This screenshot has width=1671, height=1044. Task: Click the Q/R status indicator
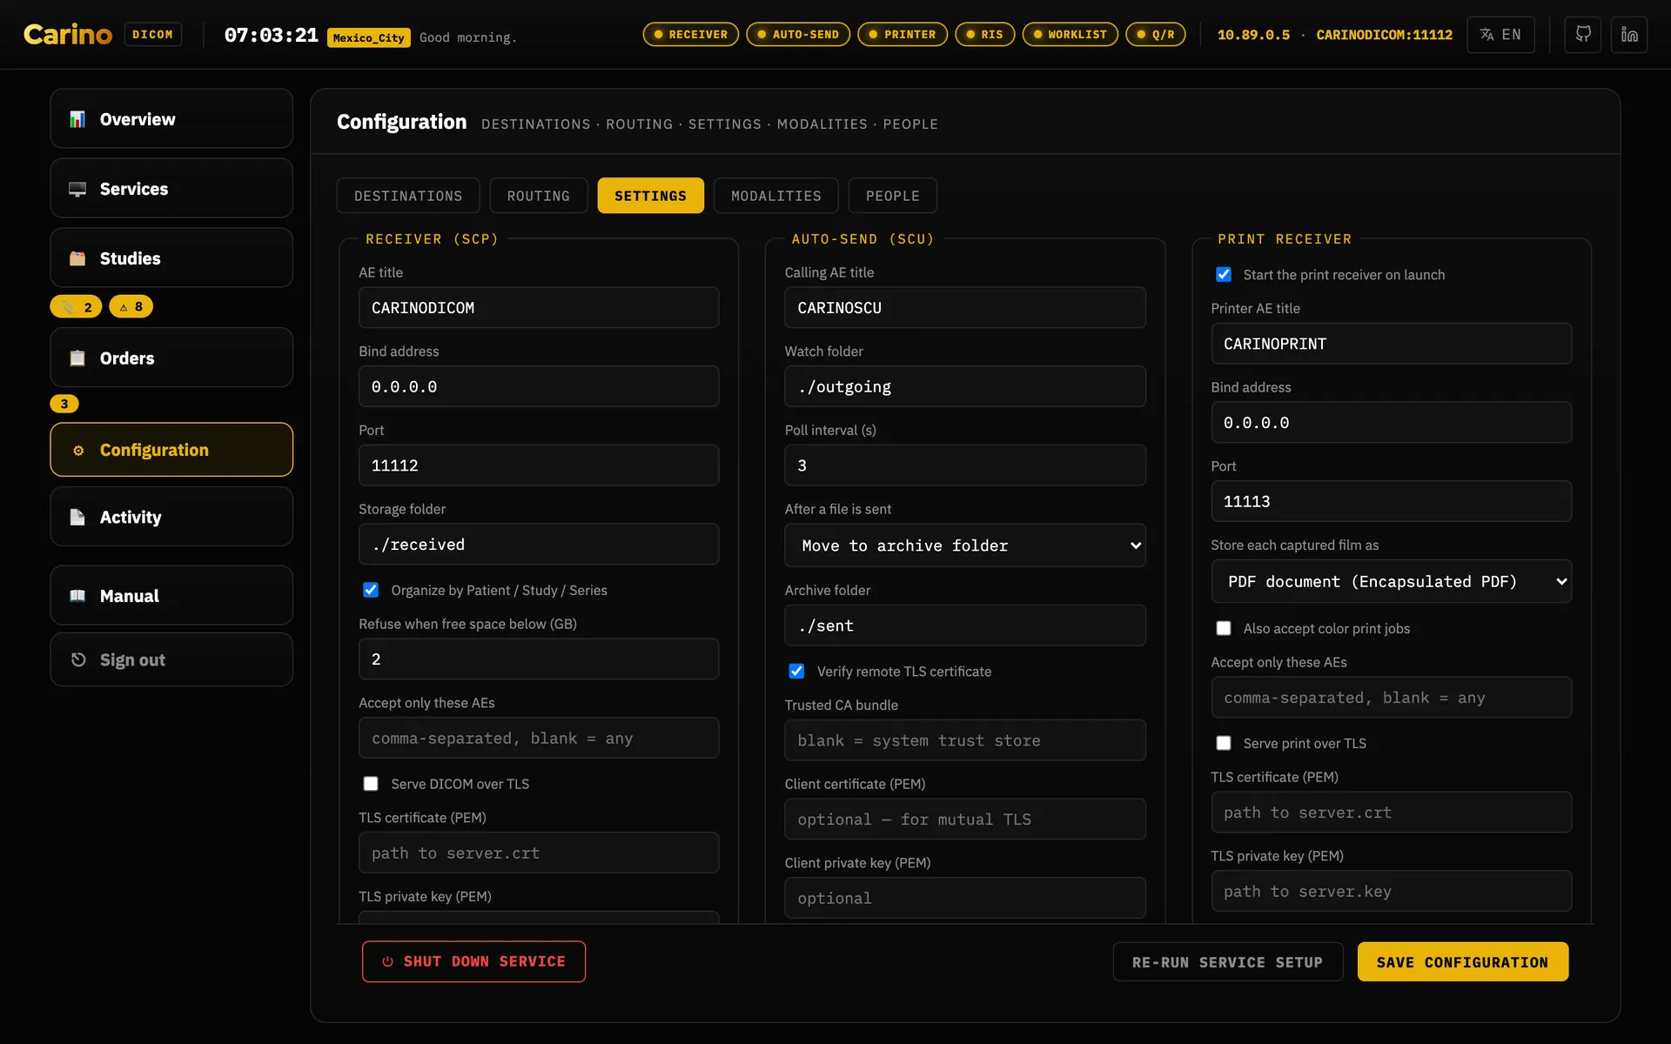[1156, 35]
